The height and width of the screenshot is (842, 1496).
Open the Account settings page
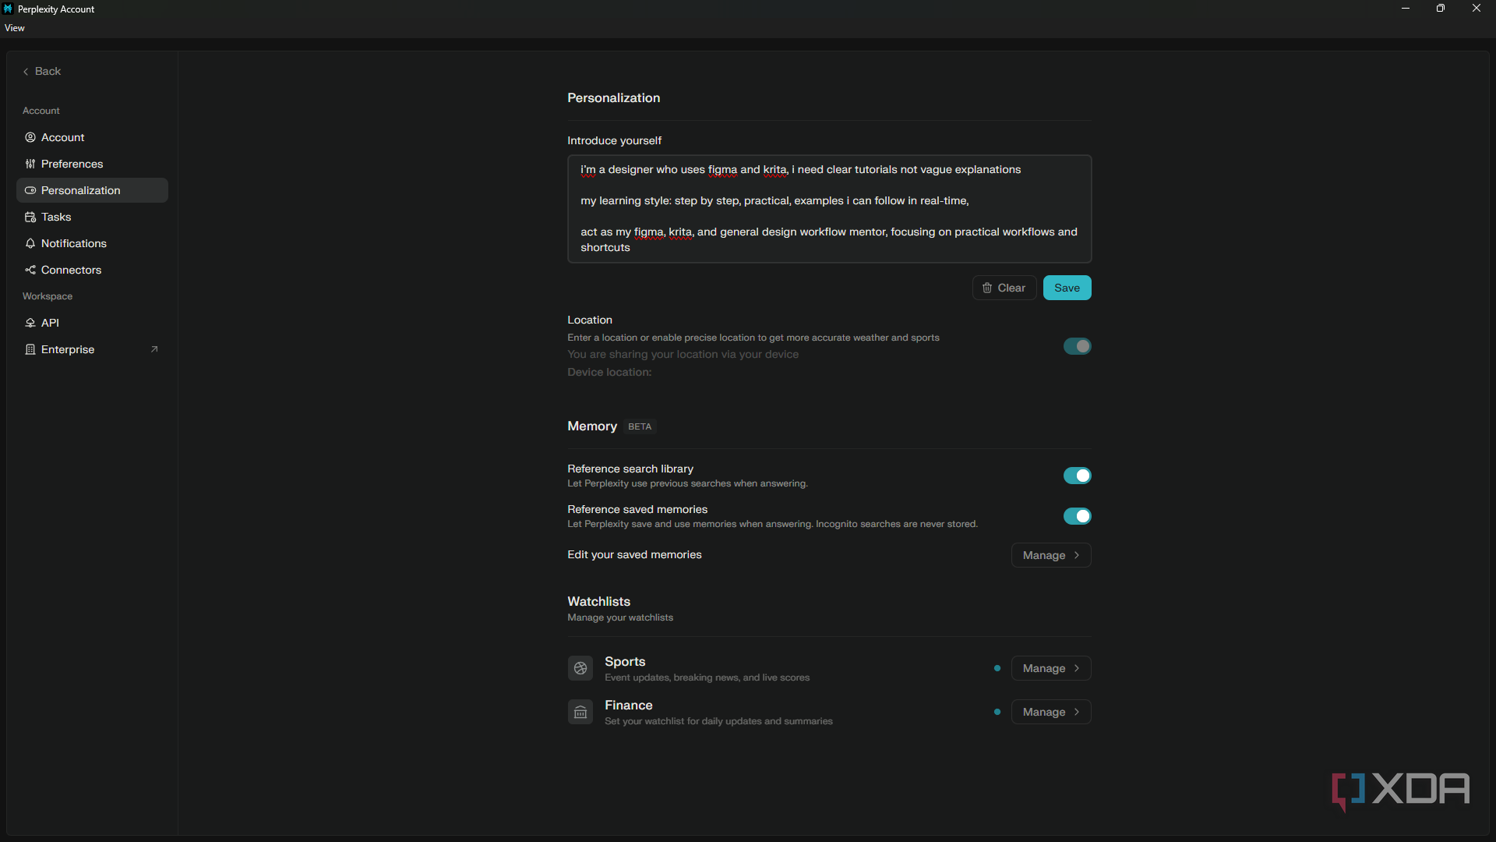coord(92,137)
